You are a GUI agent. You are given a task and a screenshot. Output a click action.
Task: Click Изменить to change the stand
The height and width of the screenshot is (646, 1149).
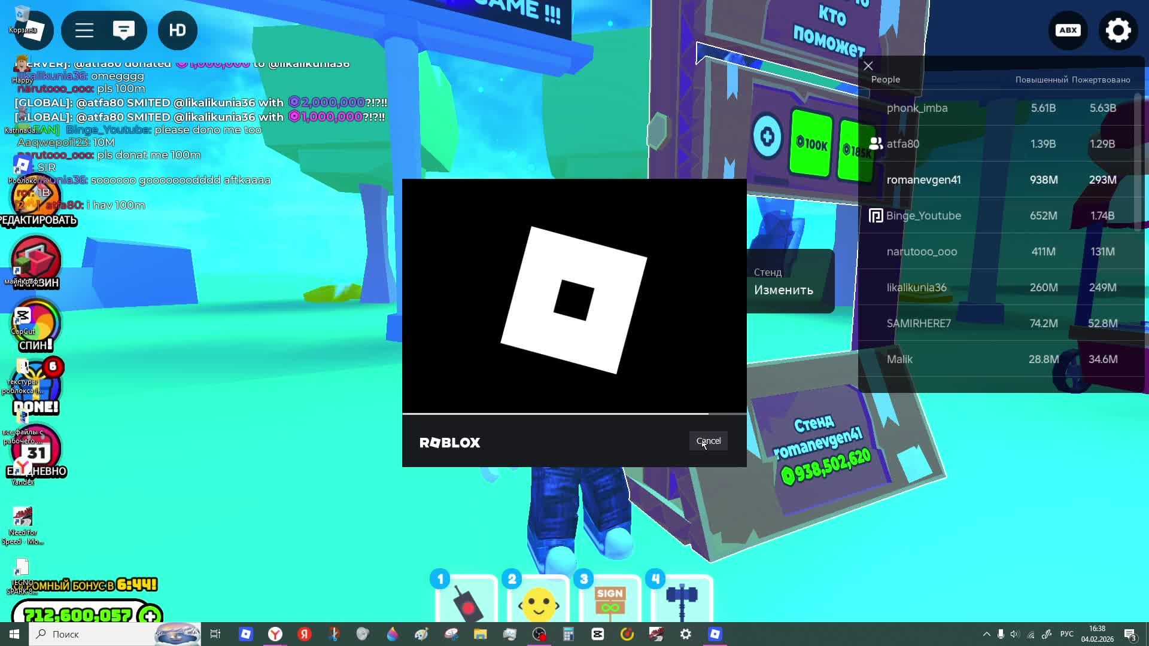pyautogui.click(x=783, y=290)
